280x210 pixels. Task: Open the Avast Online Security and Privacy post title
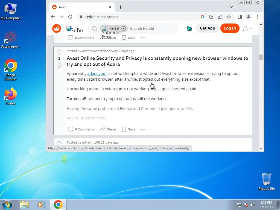pyautogui.click(x=157, y=61)
